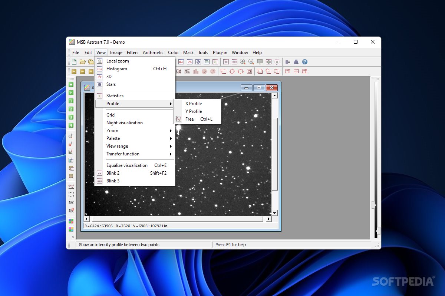Open the Filters menu
This screenshot has width=445, height=296.
pyautogui.click(x=132, y=53)
